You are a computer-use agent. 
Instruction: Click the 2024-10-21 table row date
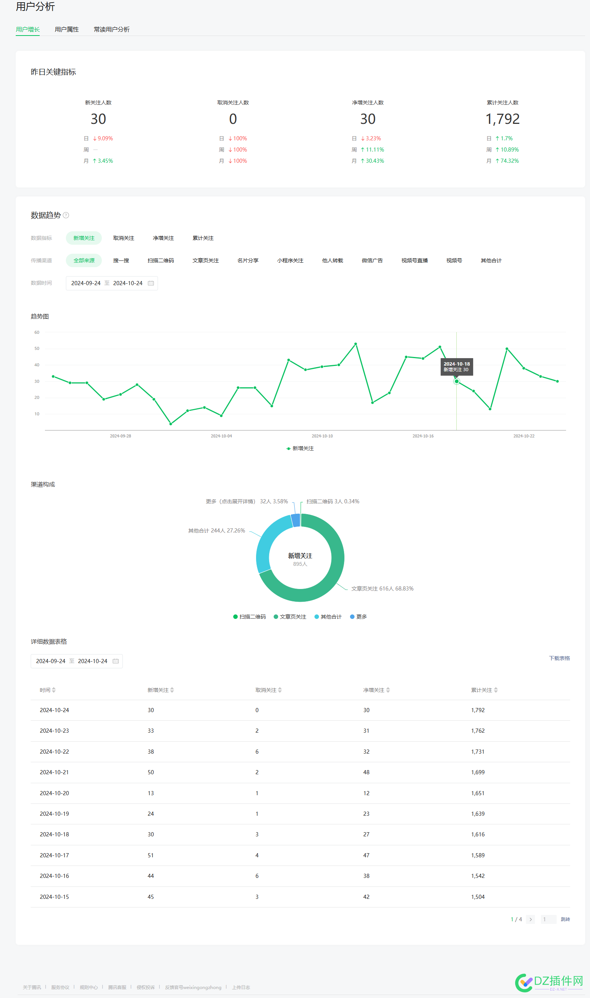pos(54,772)
